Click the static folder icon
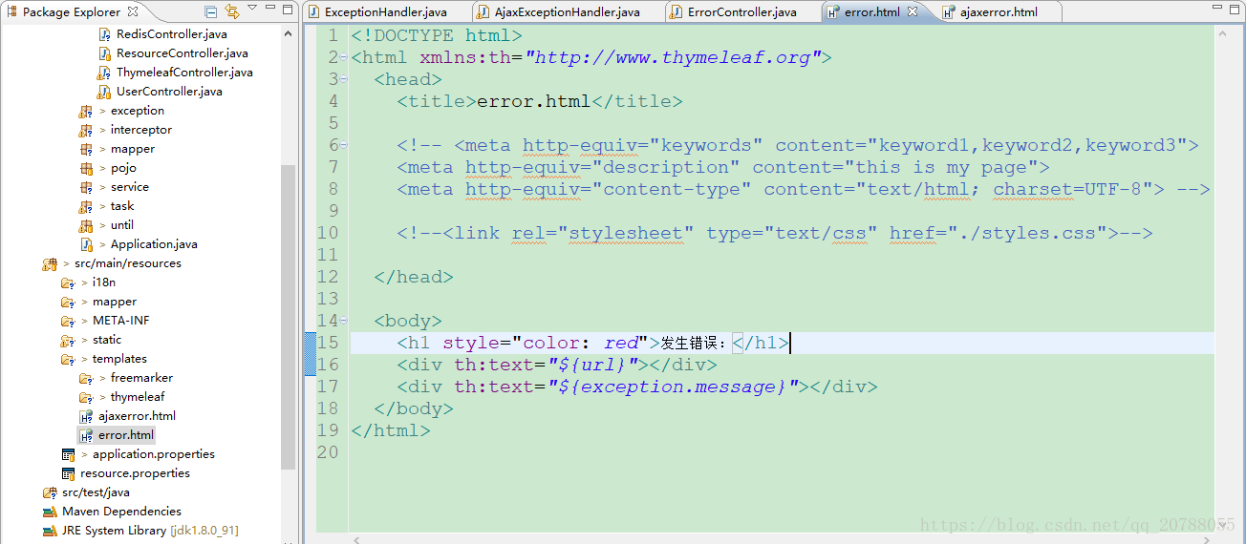The image size is (1246, 544). 68,340
